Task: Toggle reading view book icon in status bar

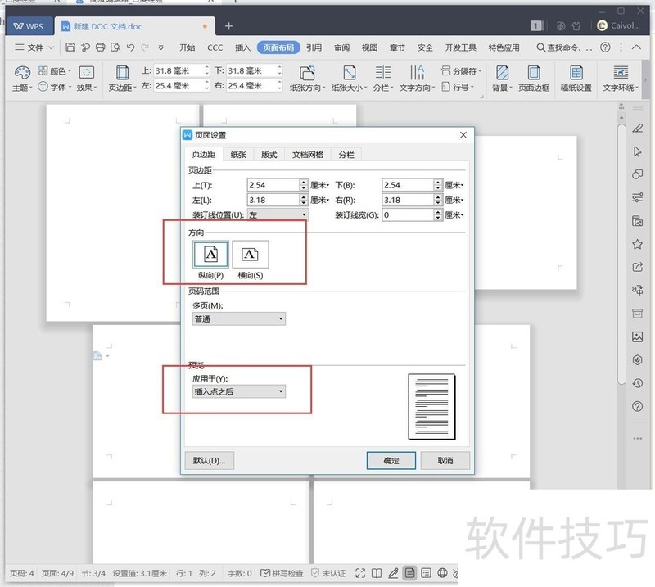Action: click(x=377, y=573)
